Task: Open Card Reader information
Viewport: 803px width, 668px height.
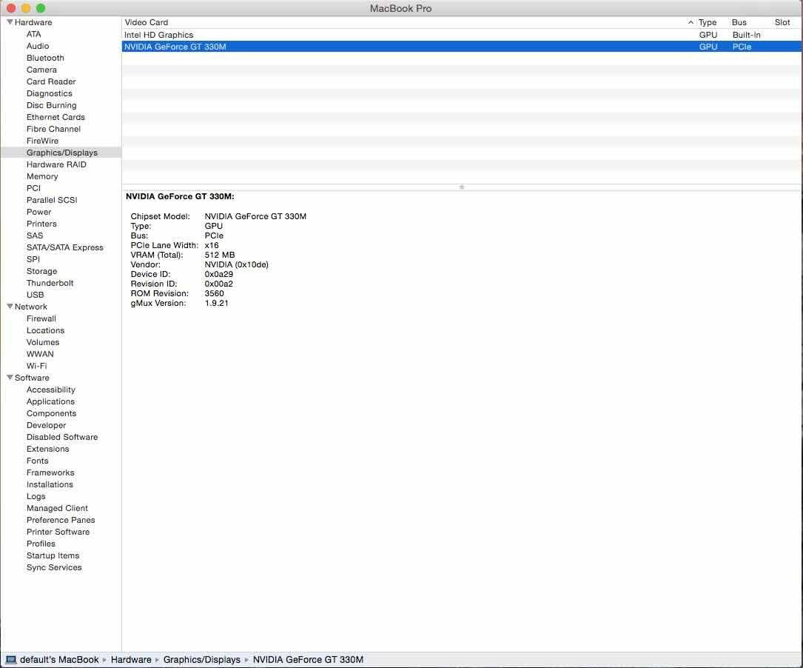Action: 51,81
